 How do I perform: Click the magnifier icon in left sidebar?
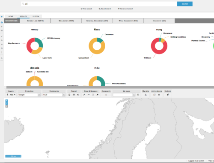pos(2,58)
